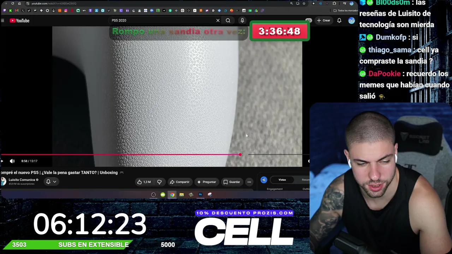Run search with the magnifier button
The height and width of the screenshot is (254, 452).
pos(228,20)
